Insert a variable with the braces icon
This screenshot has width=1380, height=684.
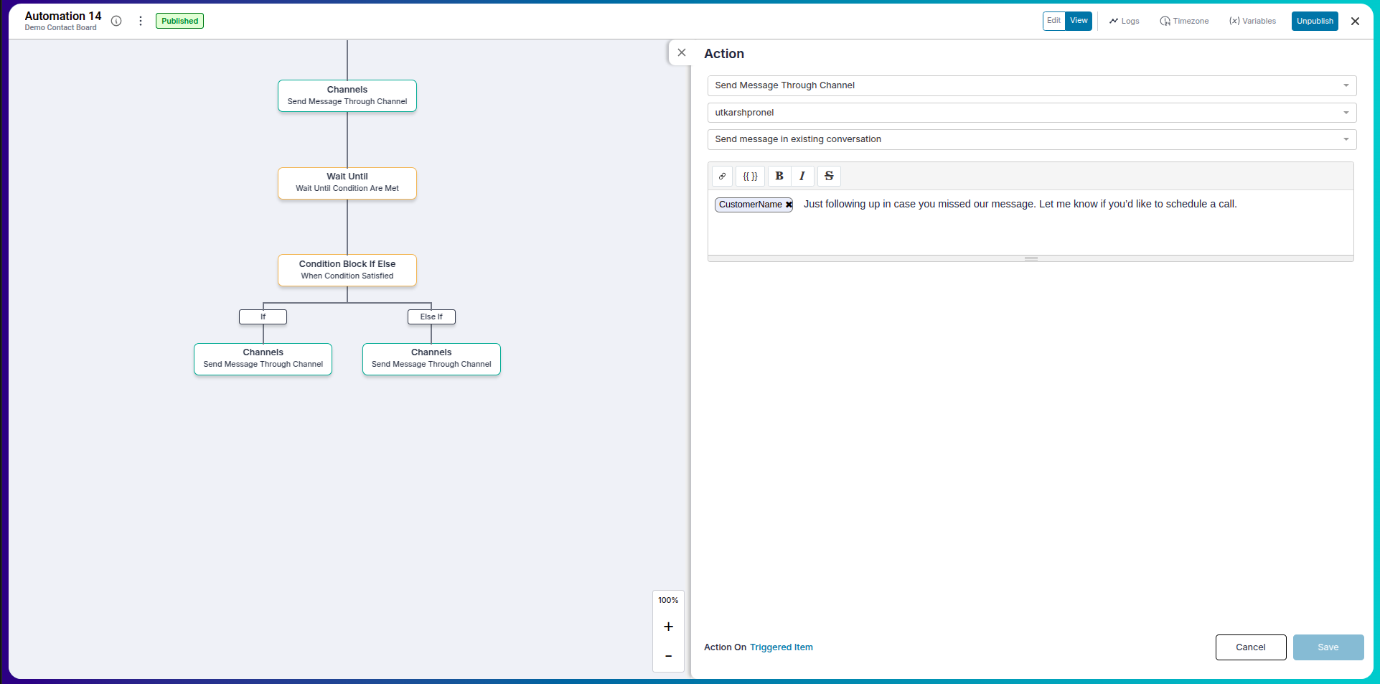point(750,176)
